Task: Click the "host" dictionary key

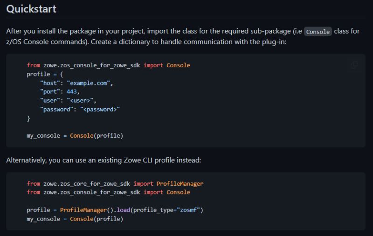Action: coord(50,83)
